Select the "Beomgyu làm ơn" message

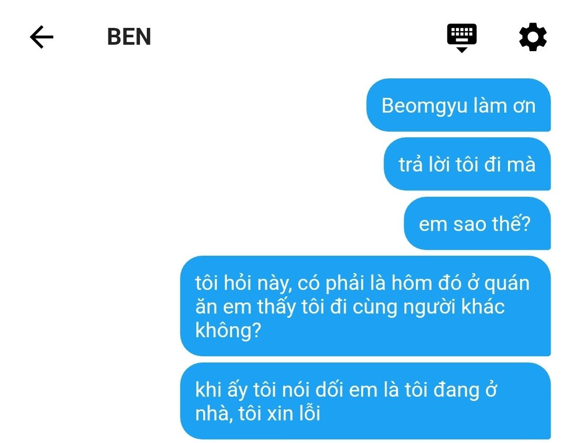click(458, 105)
